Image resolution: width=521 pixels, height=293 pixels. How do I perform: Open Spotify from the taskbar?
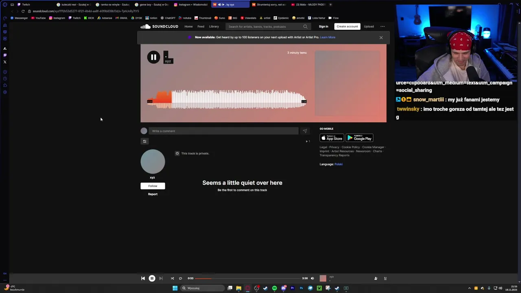coord(274,288)
